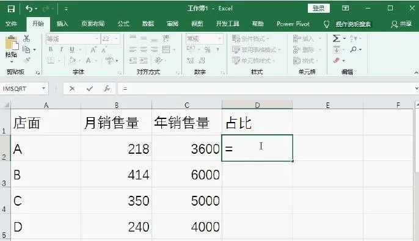This screenshot has height=241, width=419.
Task: Click the AutoSum sigma icon
Action: pos(337,38)
